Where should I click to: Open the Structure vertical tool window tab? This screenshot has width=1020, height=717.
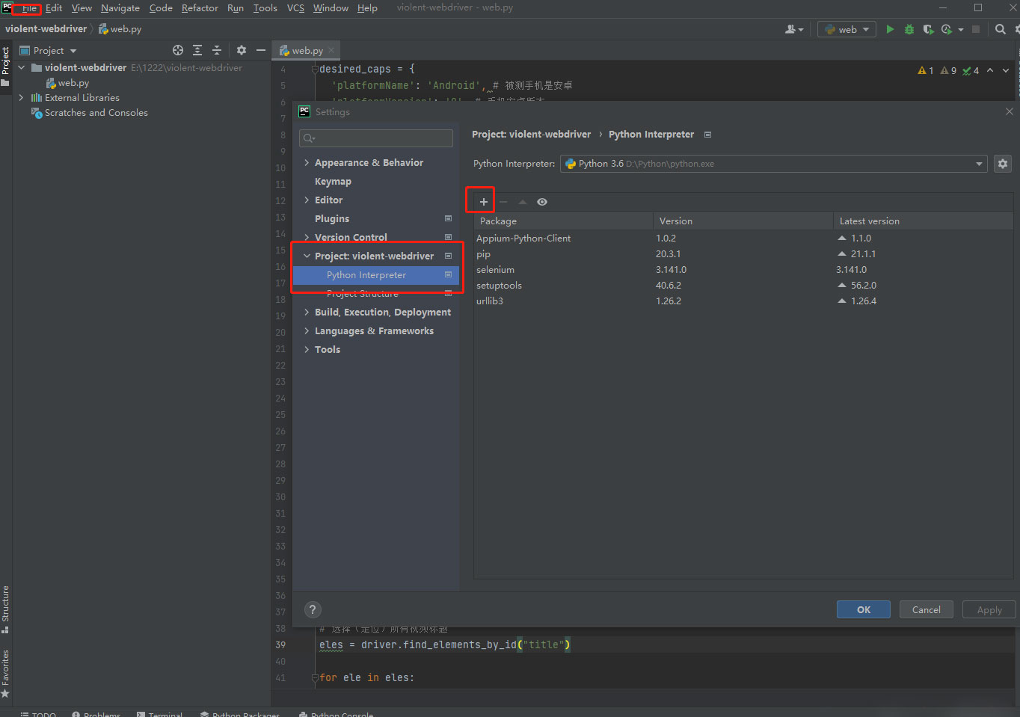[x=5, y=609]
